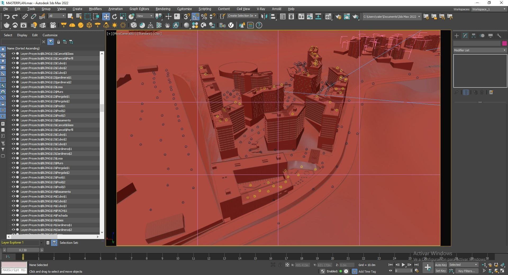This screenshot has height=275, width=508.
Task: Toggle visibility of BLDNG$14$Glass layer
Action: (13, 220)
